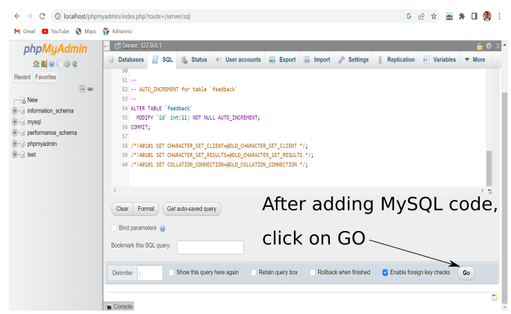Select the SQL tab

(x=162, y=59)
